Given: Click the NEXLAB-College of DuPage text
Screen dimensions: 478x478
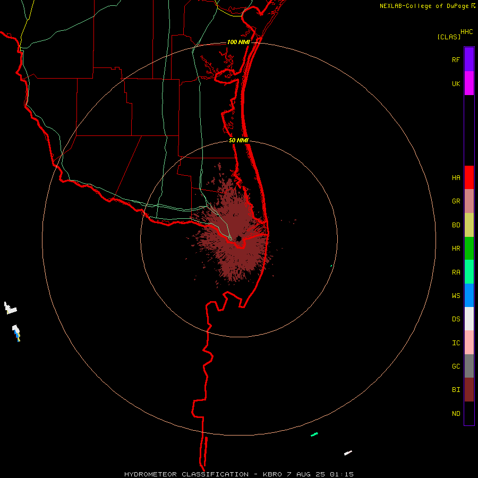Looking at the screenshot, I should point(424,6).
